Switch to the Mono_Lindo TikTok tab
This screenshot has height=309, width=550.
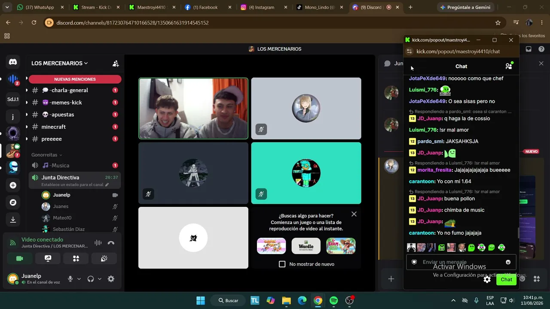tap(319, 7)
